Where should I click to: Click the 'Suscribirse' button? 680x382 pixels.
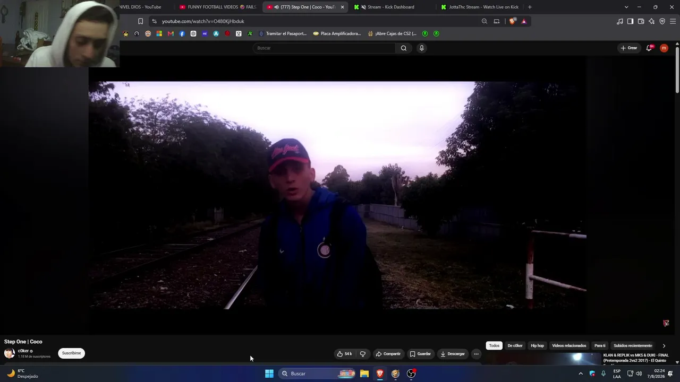(71, 353)
